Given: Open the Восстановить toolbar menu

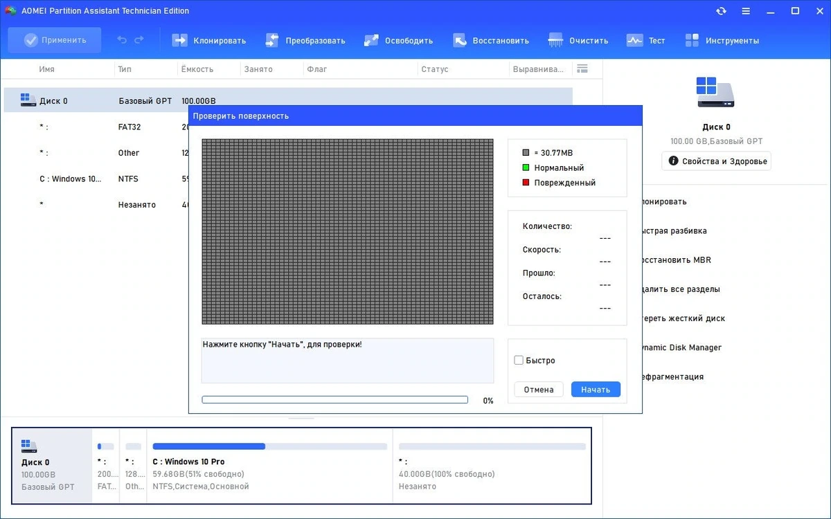Looking at the screenshot, I should (x=491, y=40).
